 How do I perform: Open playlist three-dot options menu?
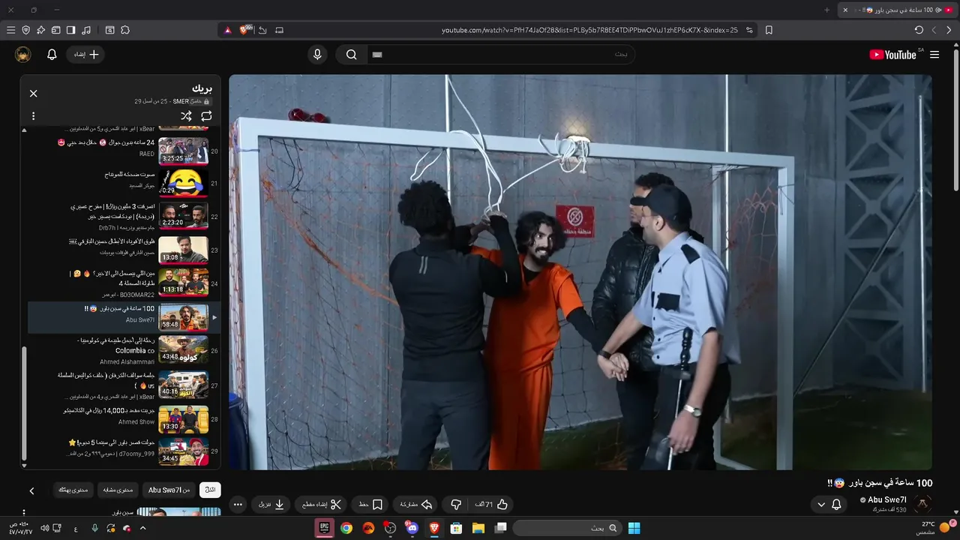tap(33, 116)
